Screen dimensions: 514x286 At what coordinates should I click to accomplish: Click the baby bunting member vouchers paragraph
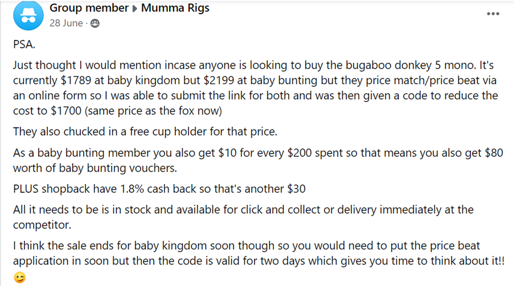tap(258, 160)
